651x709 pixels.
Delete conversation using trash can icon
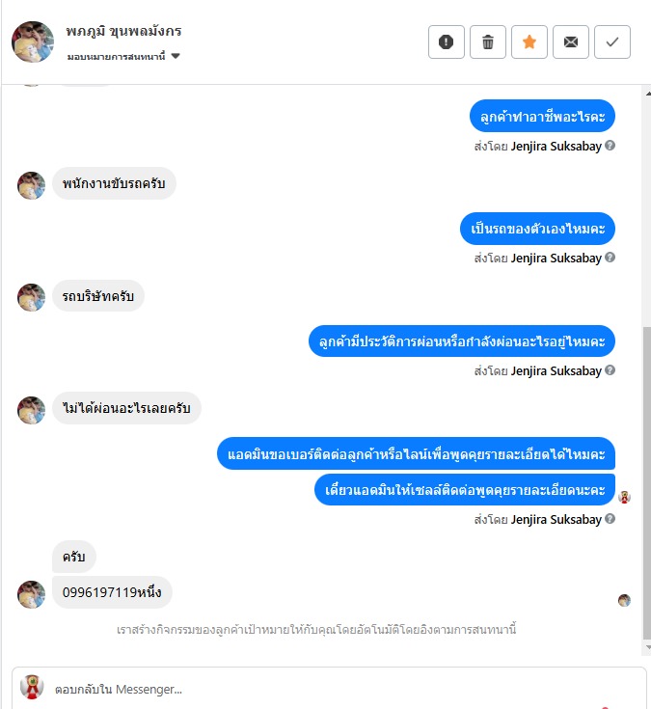[x=488, y=42]
